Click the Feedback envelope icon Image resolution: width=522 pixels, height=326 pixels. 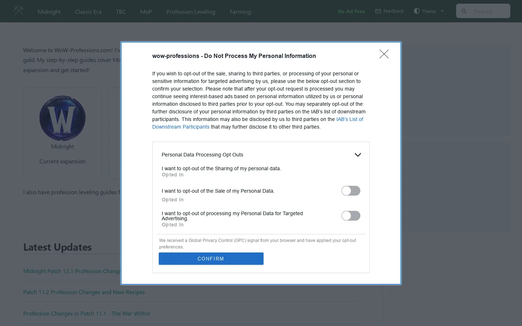click(x=378, y=11)
